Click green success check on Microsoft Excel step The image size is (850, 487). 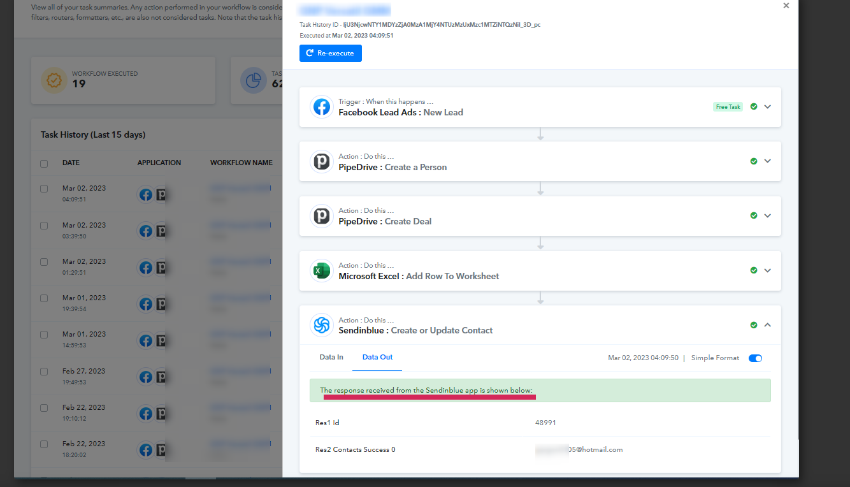click(754, 270)
